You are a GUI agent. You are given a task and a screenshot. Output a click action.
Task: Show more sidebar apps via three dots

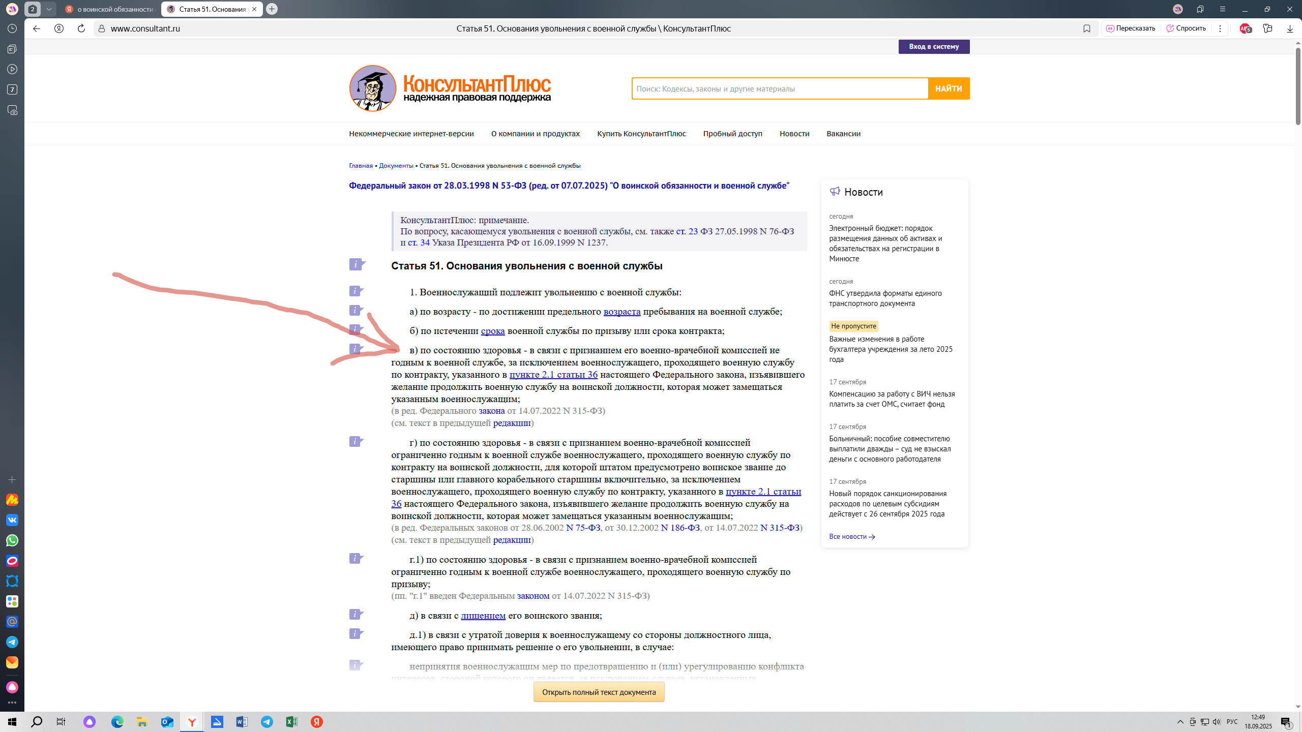pyautogui.click(x=12, y=703)
